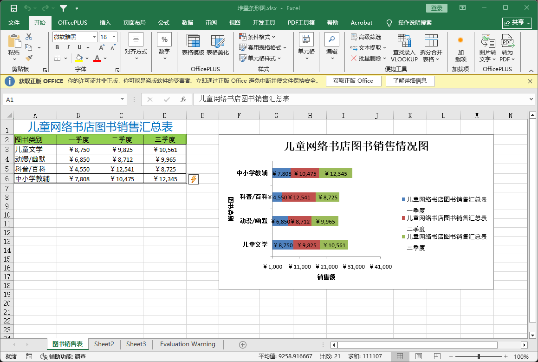Image resolution: width=538 pixels, height=362 pixels.
Task: Increase font size with larger A
Action: click(102, 47)
